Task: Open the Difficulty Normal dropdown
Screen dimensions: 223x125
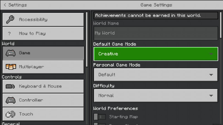Action: 156,96
